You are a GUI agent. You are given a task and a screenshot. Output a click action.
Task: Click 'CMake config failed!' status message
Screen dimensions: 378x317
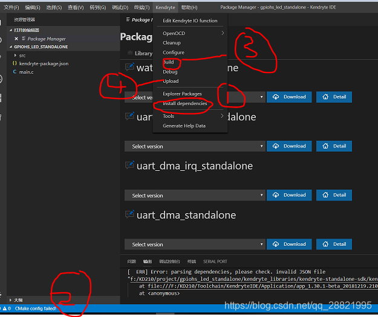pyautogui.click(x=36, y=309)
